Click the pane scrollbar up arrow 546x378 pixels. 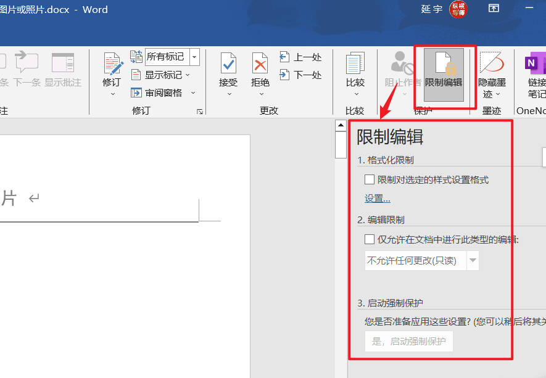(341, 124)
